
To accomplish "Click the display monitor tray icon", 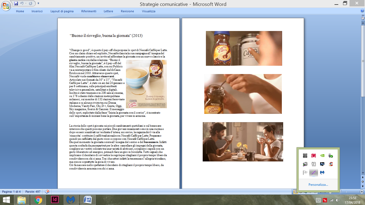I will point(322,164).
